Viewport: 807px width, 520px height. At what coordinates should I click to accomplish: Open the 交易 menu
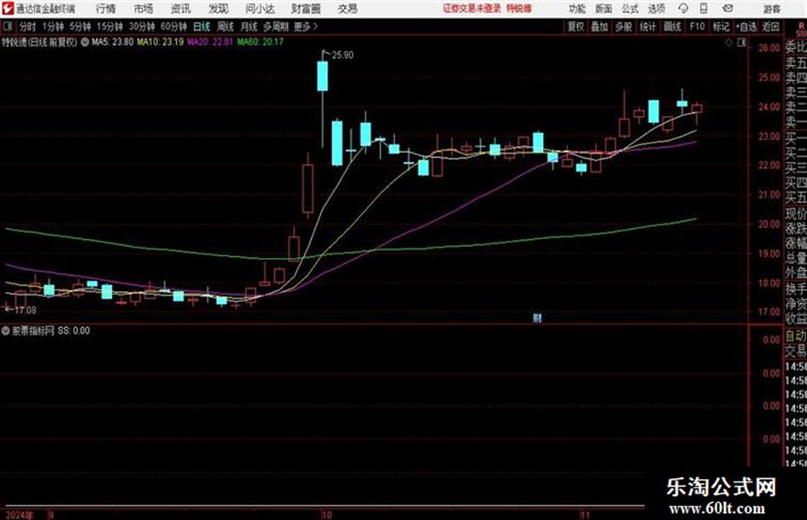pos(348,9)
